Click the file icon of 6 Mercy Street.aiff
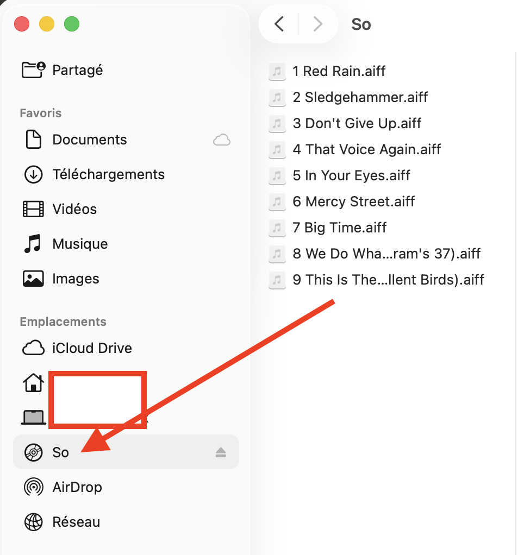Viewport: 524px width, 555px height. [x=277, y=202]
